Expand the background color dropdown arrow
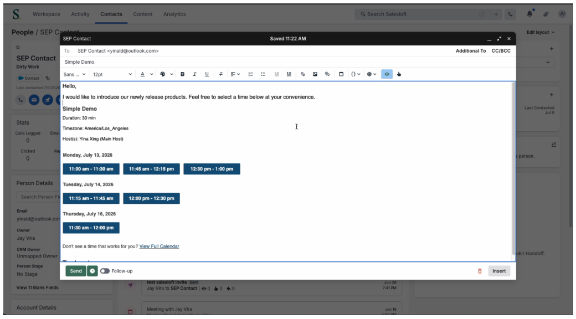This screenshot has height=319, width=576. [x=172, y=74]
